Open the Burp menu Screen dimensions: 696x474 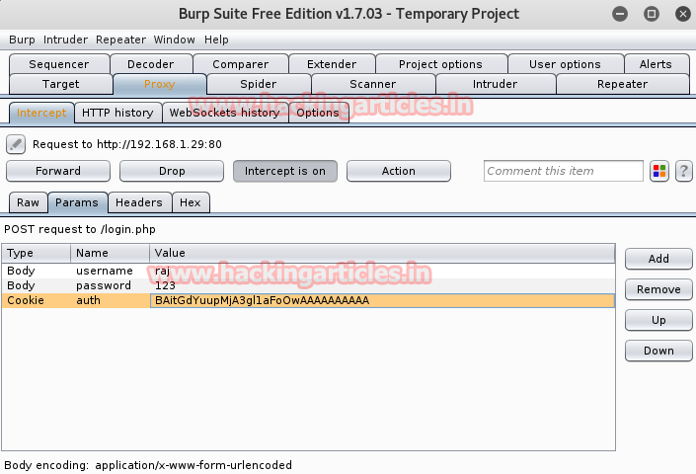pos(22,39)
